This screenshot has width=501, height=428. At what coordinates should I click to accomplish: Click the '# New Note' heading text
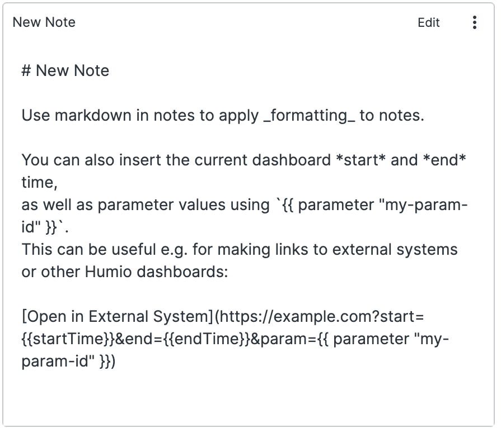click(65, 71)
